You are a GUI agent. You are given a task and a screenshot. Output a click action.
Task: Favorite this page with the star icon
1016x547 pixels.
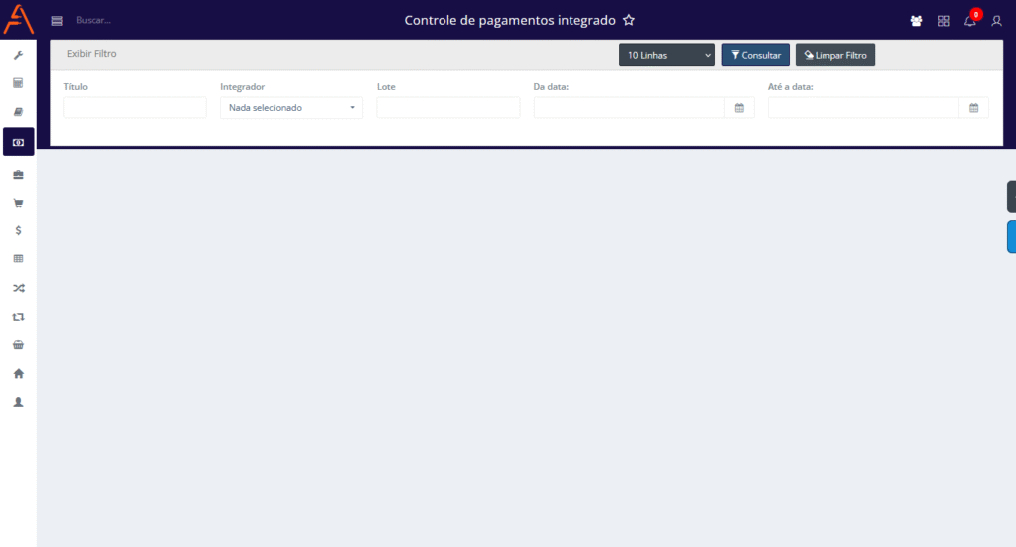click(x=628, y=20)
